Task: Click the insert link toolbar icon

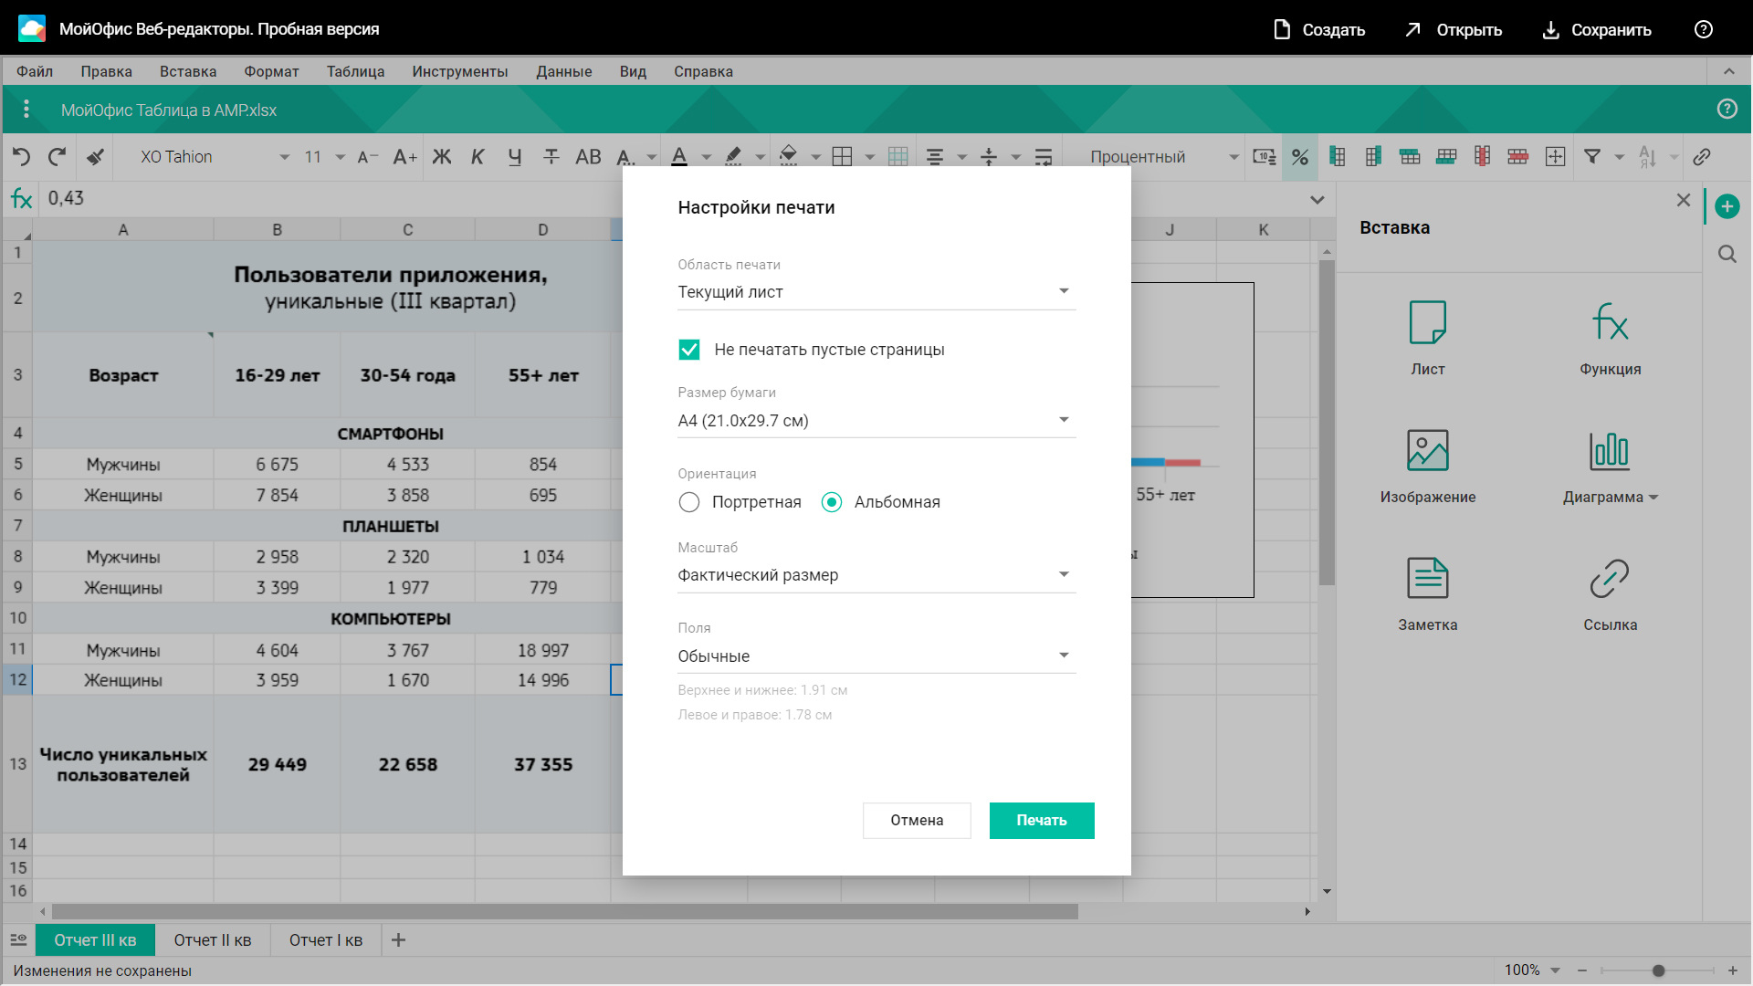Action: [1702, 157]
